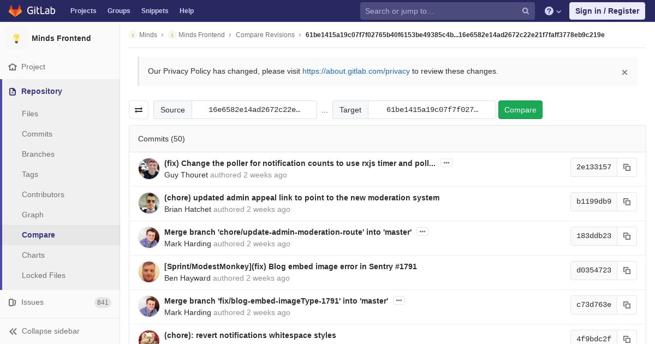This screenshot has width=655, height=344.
Task: Copy commit SHA c73d763e
Action: 627,305
